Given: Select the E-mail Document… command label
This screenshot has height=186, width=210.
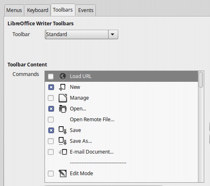Looking at the screenshot, I should click(92, 152).
